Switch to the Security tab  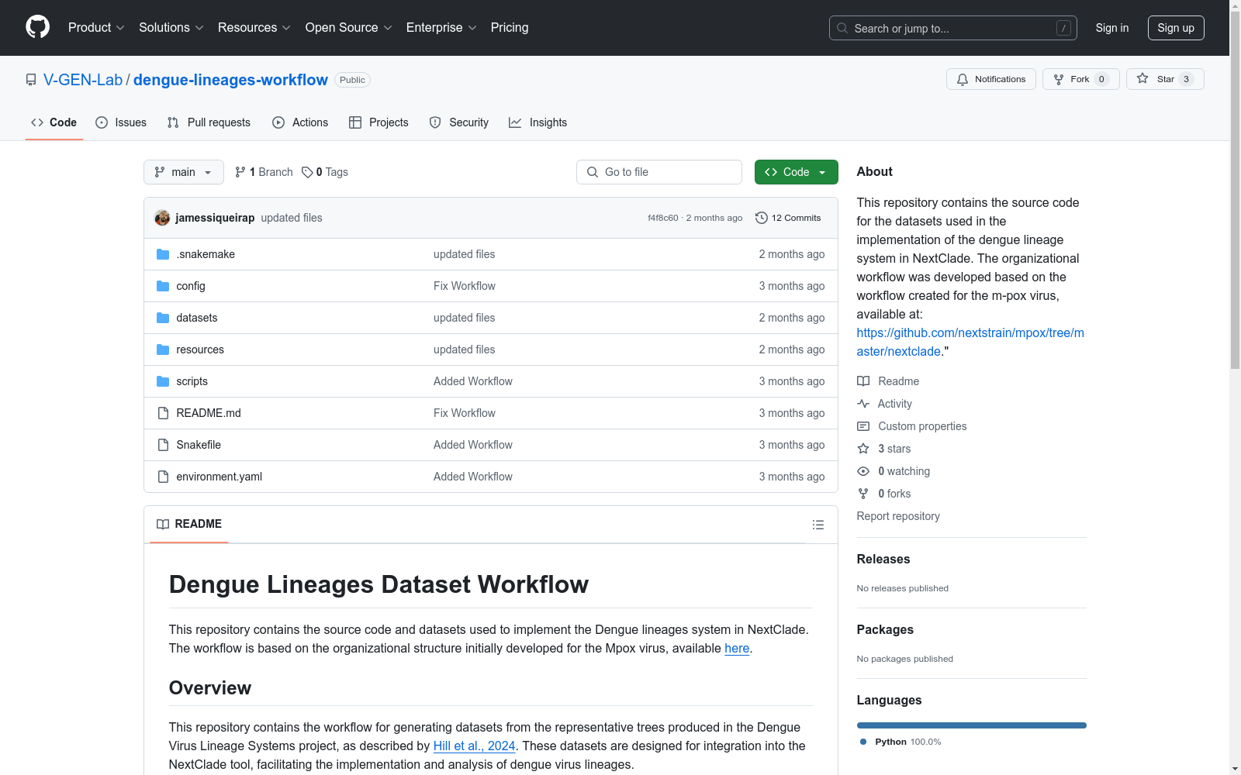(x=459, y=122)
